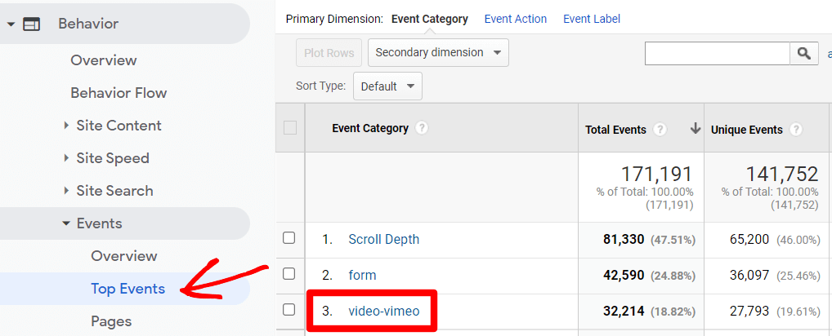This screenshot has height=336, width=832.
Task: Open help icon for Event Category
Action: pos(421,129)
